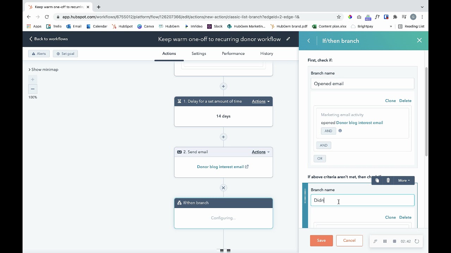Zoom in with the plus button
451x253 pixels.
33,79
